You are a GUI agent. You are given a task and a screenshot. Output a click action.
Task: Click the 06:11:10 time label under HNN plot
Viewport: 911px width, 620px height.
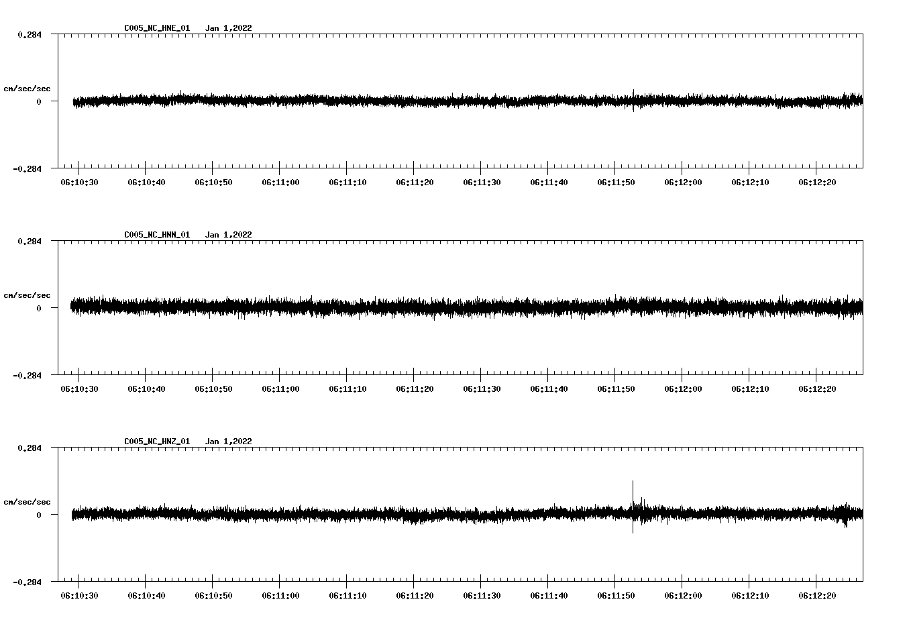(347, 389)
